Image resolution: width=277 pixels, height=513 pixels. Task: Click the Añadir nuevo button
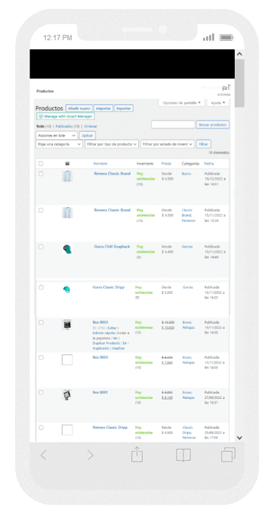coord(79,108)
